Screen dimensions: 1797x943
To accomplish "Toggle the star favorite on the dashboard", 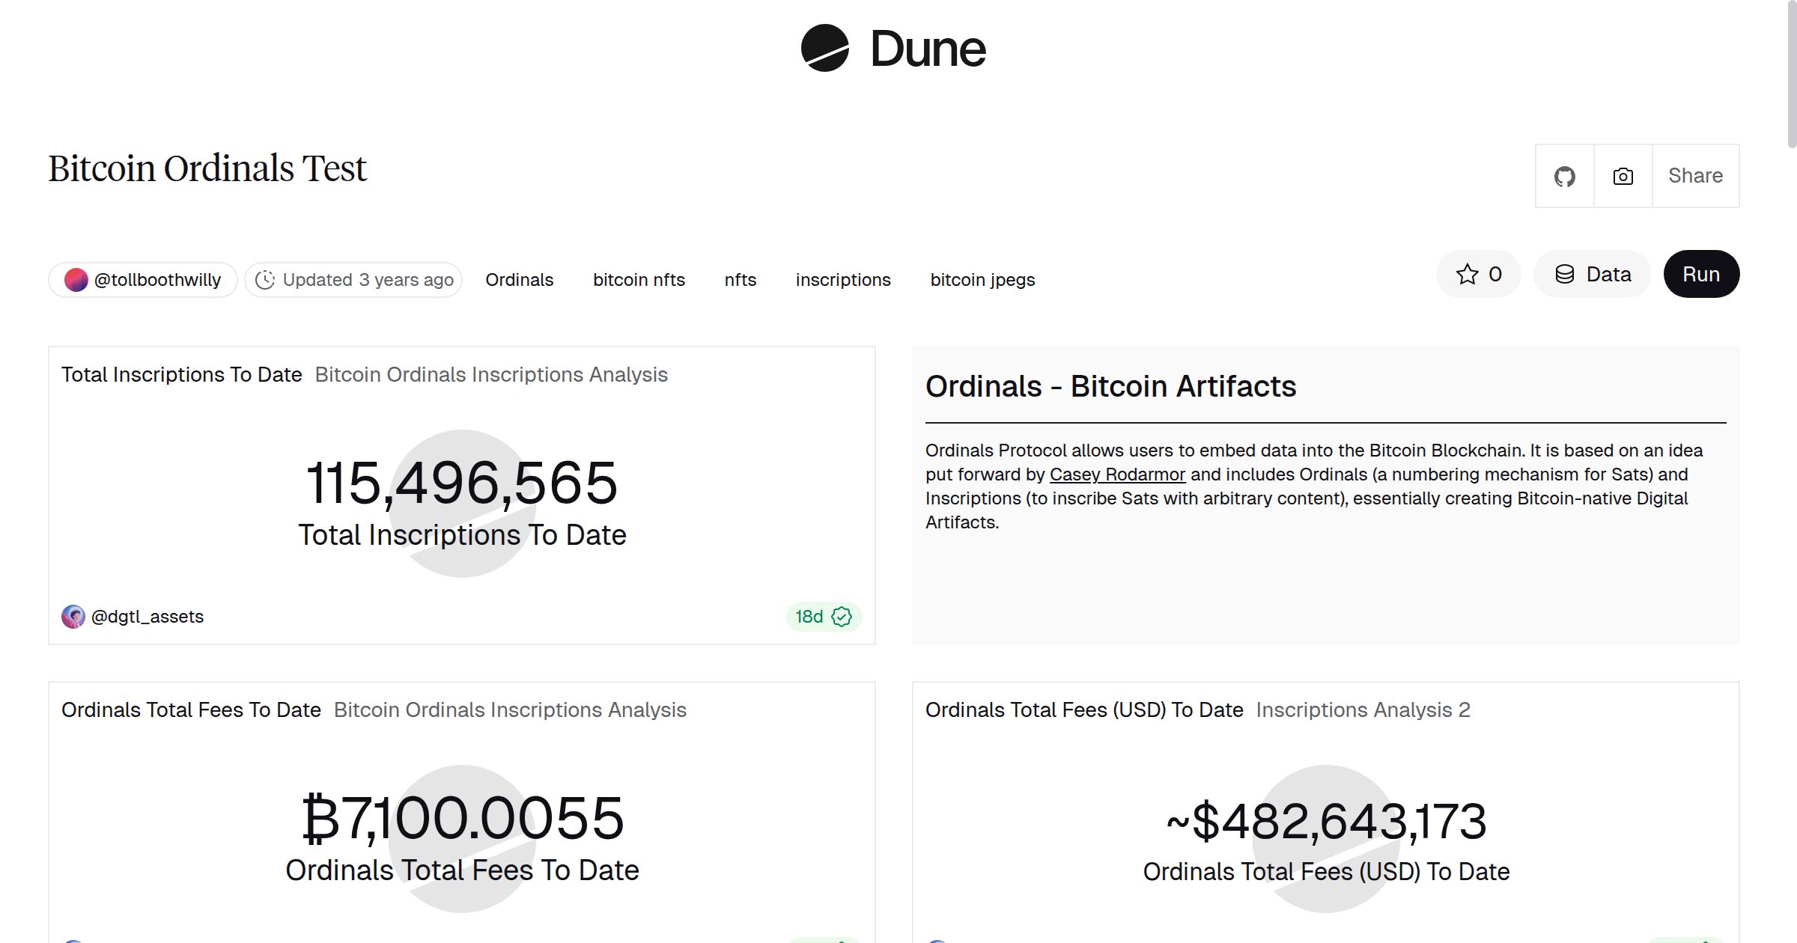I will [x=1467, y=274].
